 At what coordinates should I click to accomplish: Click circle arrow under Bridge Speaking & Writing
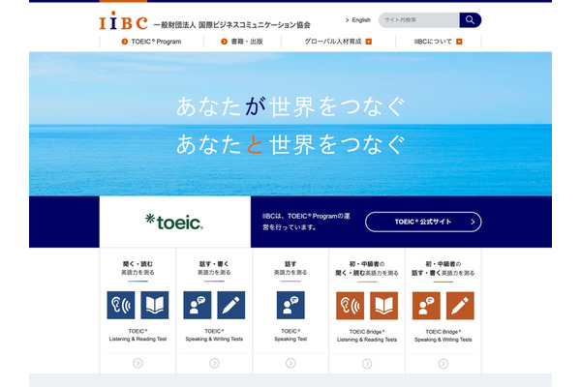coord(443,364)
